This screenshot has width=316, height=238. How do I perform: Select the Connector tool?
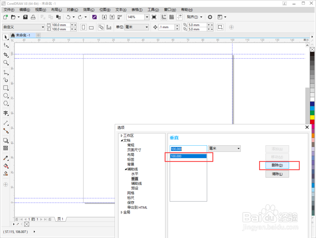(x=6, y=131)
